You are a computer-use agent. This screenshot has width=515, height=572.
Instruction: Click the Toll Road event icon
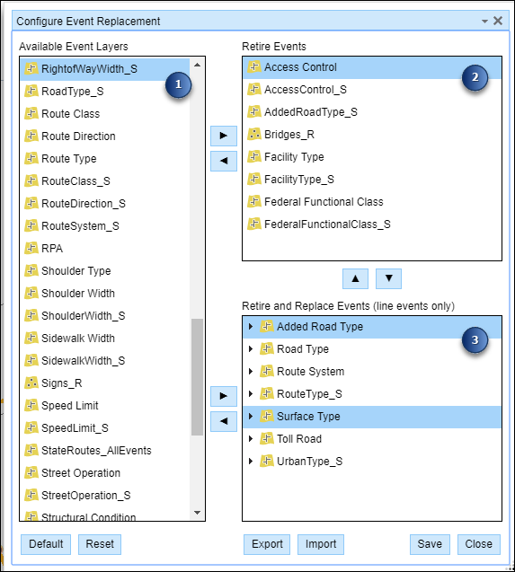267,438
